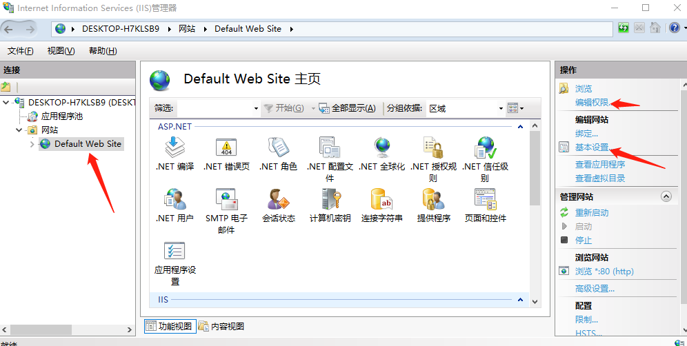Click the 查看应用程序 link
The image size is (687, 346).
click(600, 165)
